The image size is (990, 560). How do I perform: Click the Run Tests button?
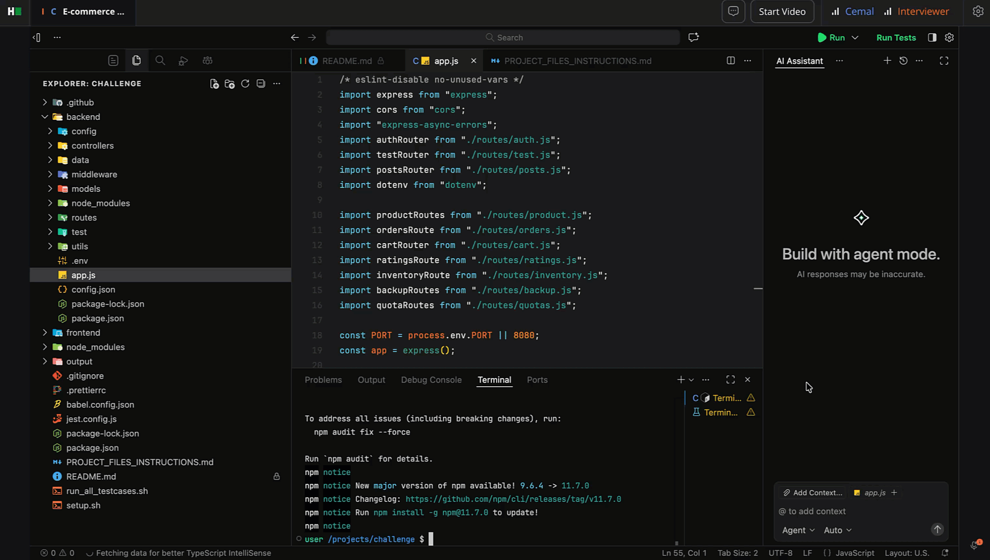click(896, 37)
